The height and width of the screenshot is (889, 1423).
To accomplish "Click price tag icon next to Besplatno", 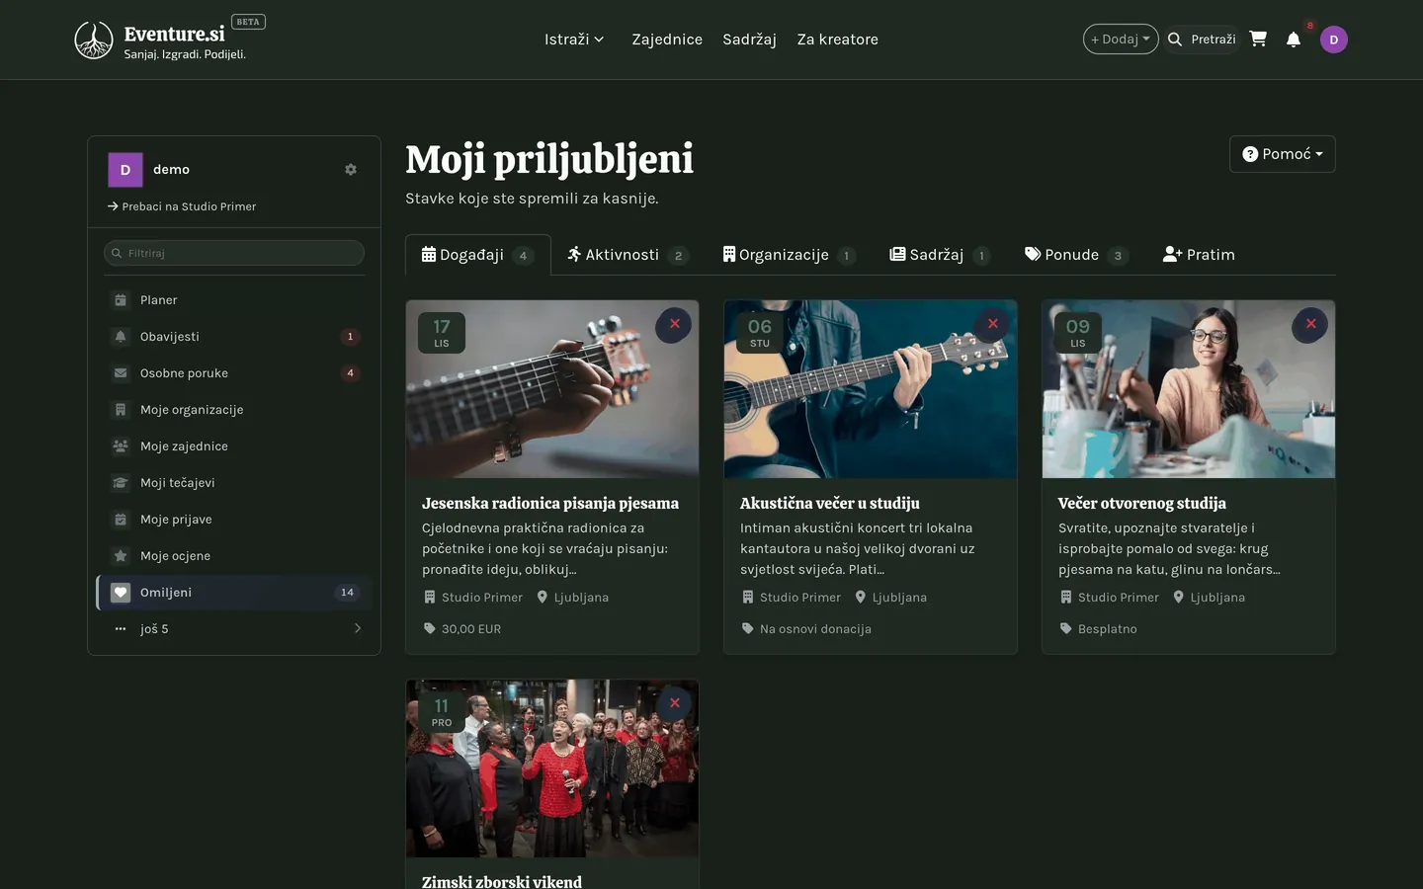I will point(1066,628).
